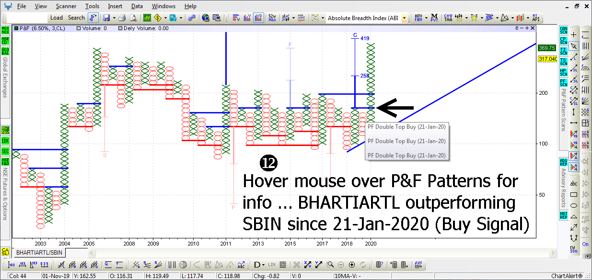Click the Print icon
Viewport: 592px width, 280px height.
click(x=122, y=18)
